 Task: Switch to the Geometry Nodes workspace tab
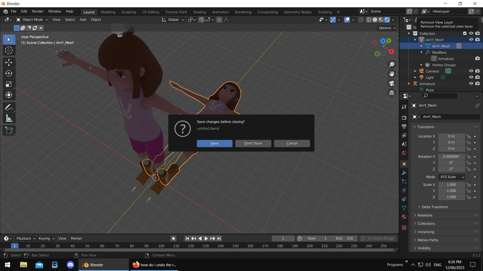pos(297,12)
